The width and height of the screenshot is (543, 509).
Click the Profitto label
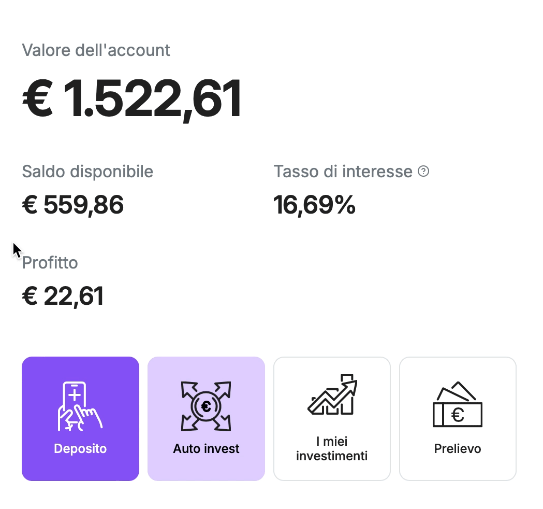coord(50,263)
